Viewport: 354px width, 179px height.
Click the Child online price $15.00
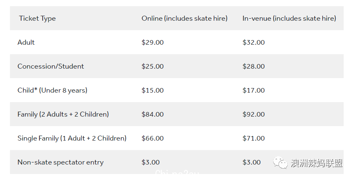pyautogui.click(x=153, y=91)
